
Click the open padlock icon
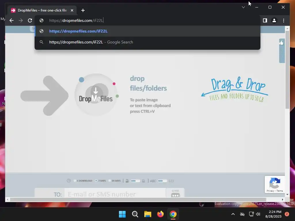coord(127,181)
